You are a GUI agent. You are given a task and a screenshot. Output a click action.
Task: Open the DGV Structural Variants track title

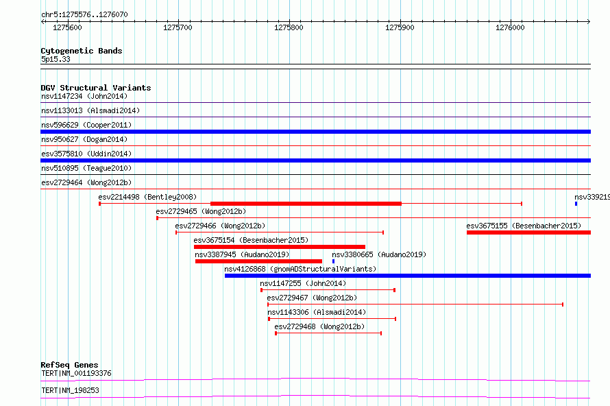click(96, 88)
